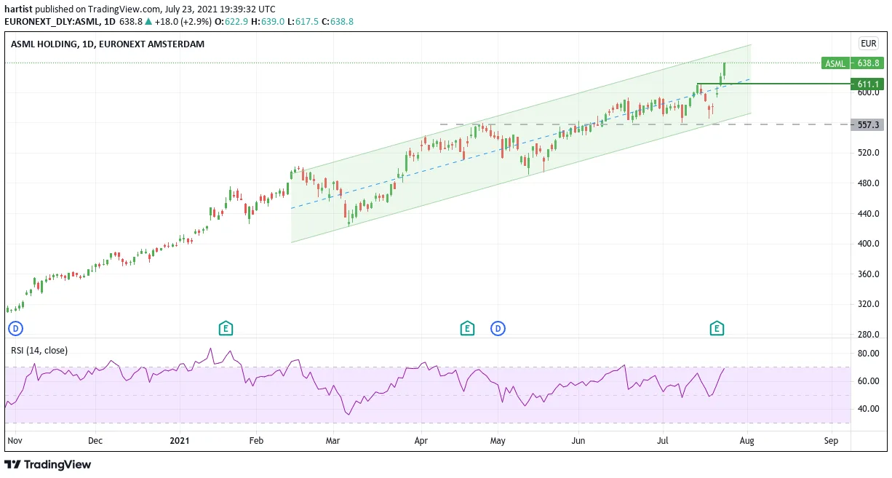Screen dimensions: 892x478
Task: Select the 557.3 gray price level label
Action: click(x=869, y=124)
